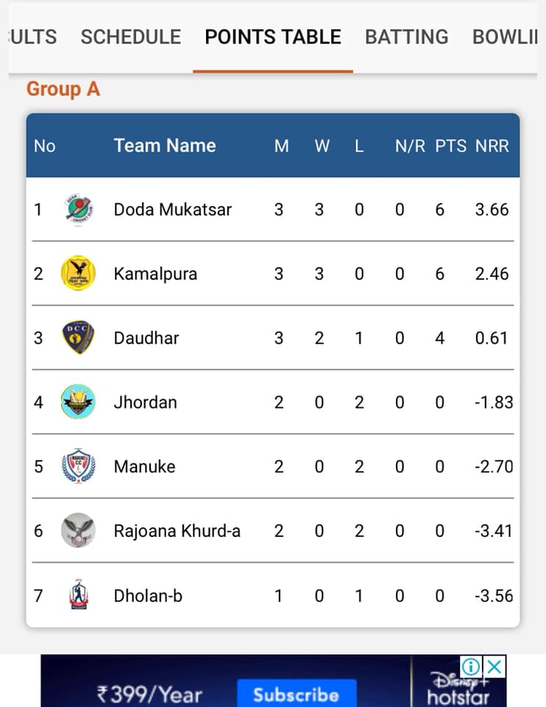Image resolution: width=546 pixels, height=707 pixels.
Task: Open the Doda Mukatsar team name
Action: (172, 210)
